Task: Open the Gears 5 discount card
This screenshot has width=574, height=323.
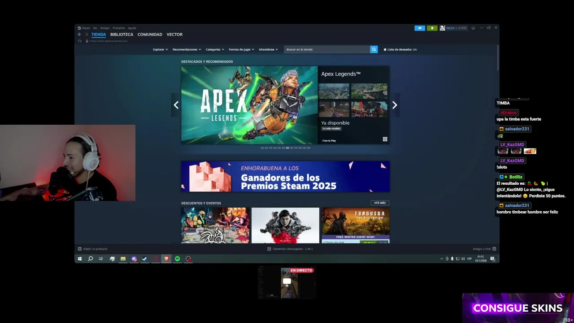Action: tap(285, 225)
